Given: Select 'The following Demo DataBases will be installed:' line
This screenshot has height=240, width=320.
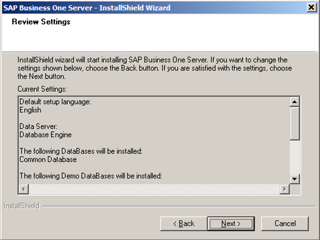Looking at the screenshot, I should [91, 176].
